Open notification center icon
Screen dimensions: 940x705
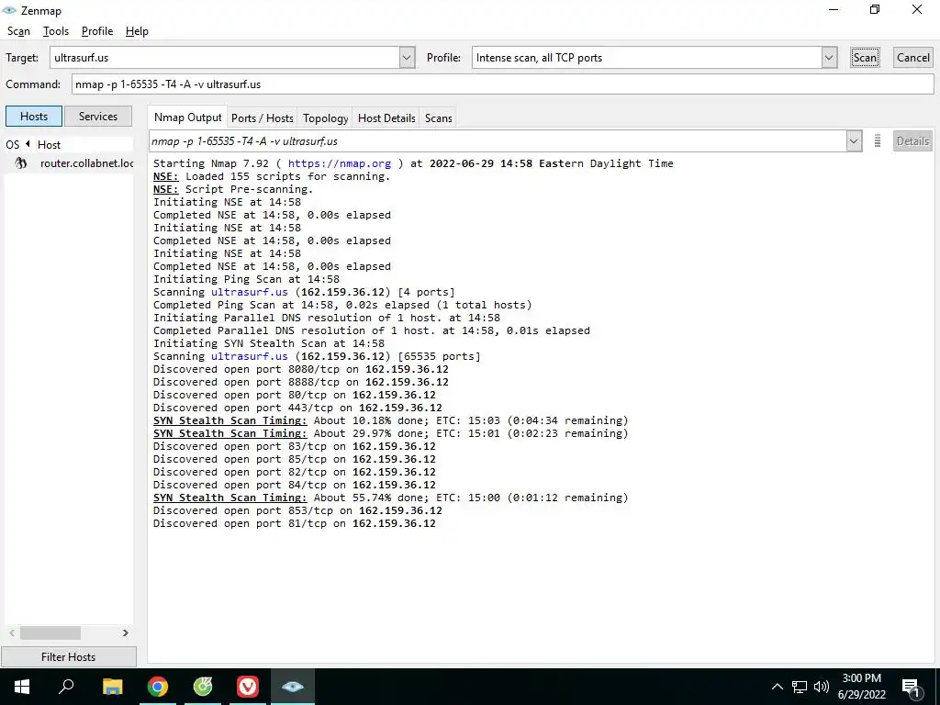click(x=911, y=688)
